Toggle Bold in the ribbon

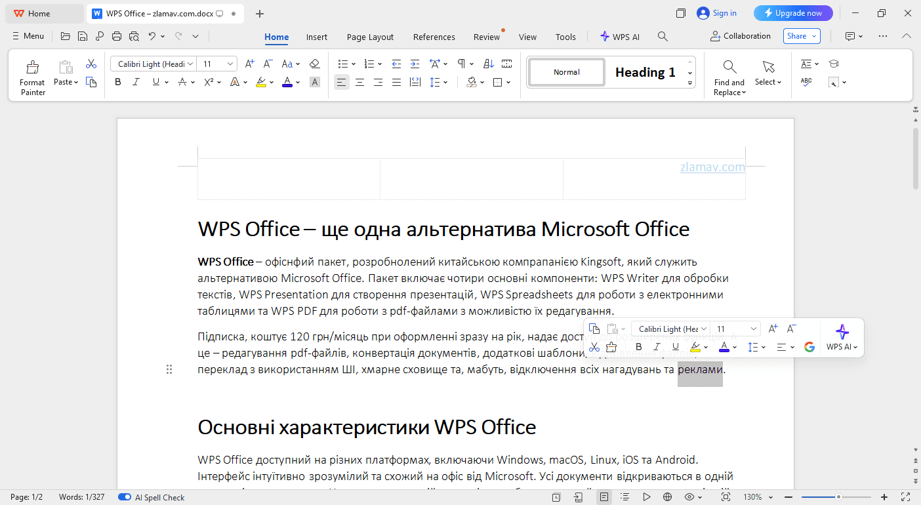click(118, 82)
